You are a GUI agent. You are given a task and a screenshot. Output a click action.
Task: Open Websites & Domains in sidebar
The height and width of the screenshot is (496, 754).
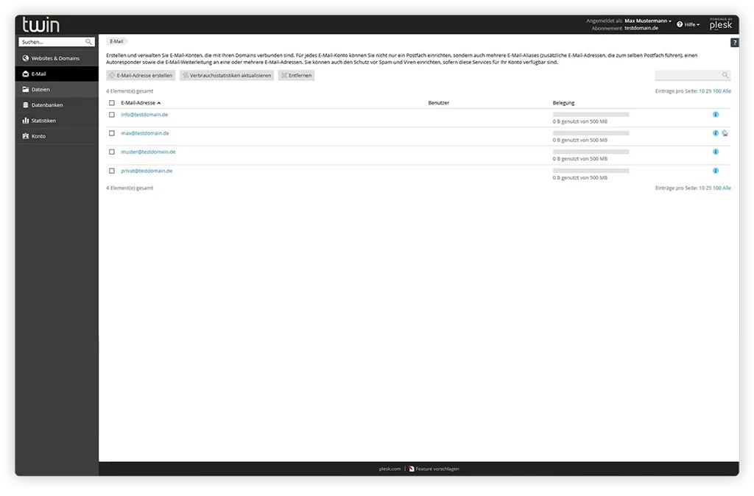point(55,58)
